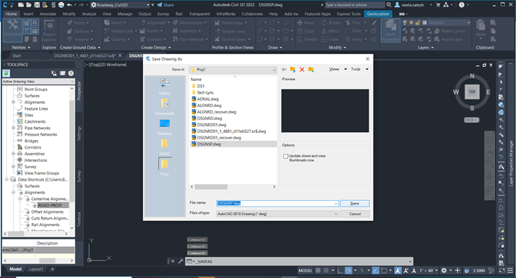Click New drawing icon in quick access toolbar

[x=21, y=5]
